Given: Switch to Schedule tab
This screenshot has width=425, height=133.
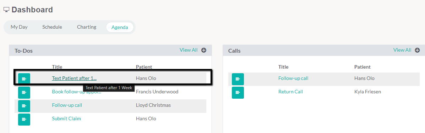Looking at the screenshot, I should click(x=52, y=27).
